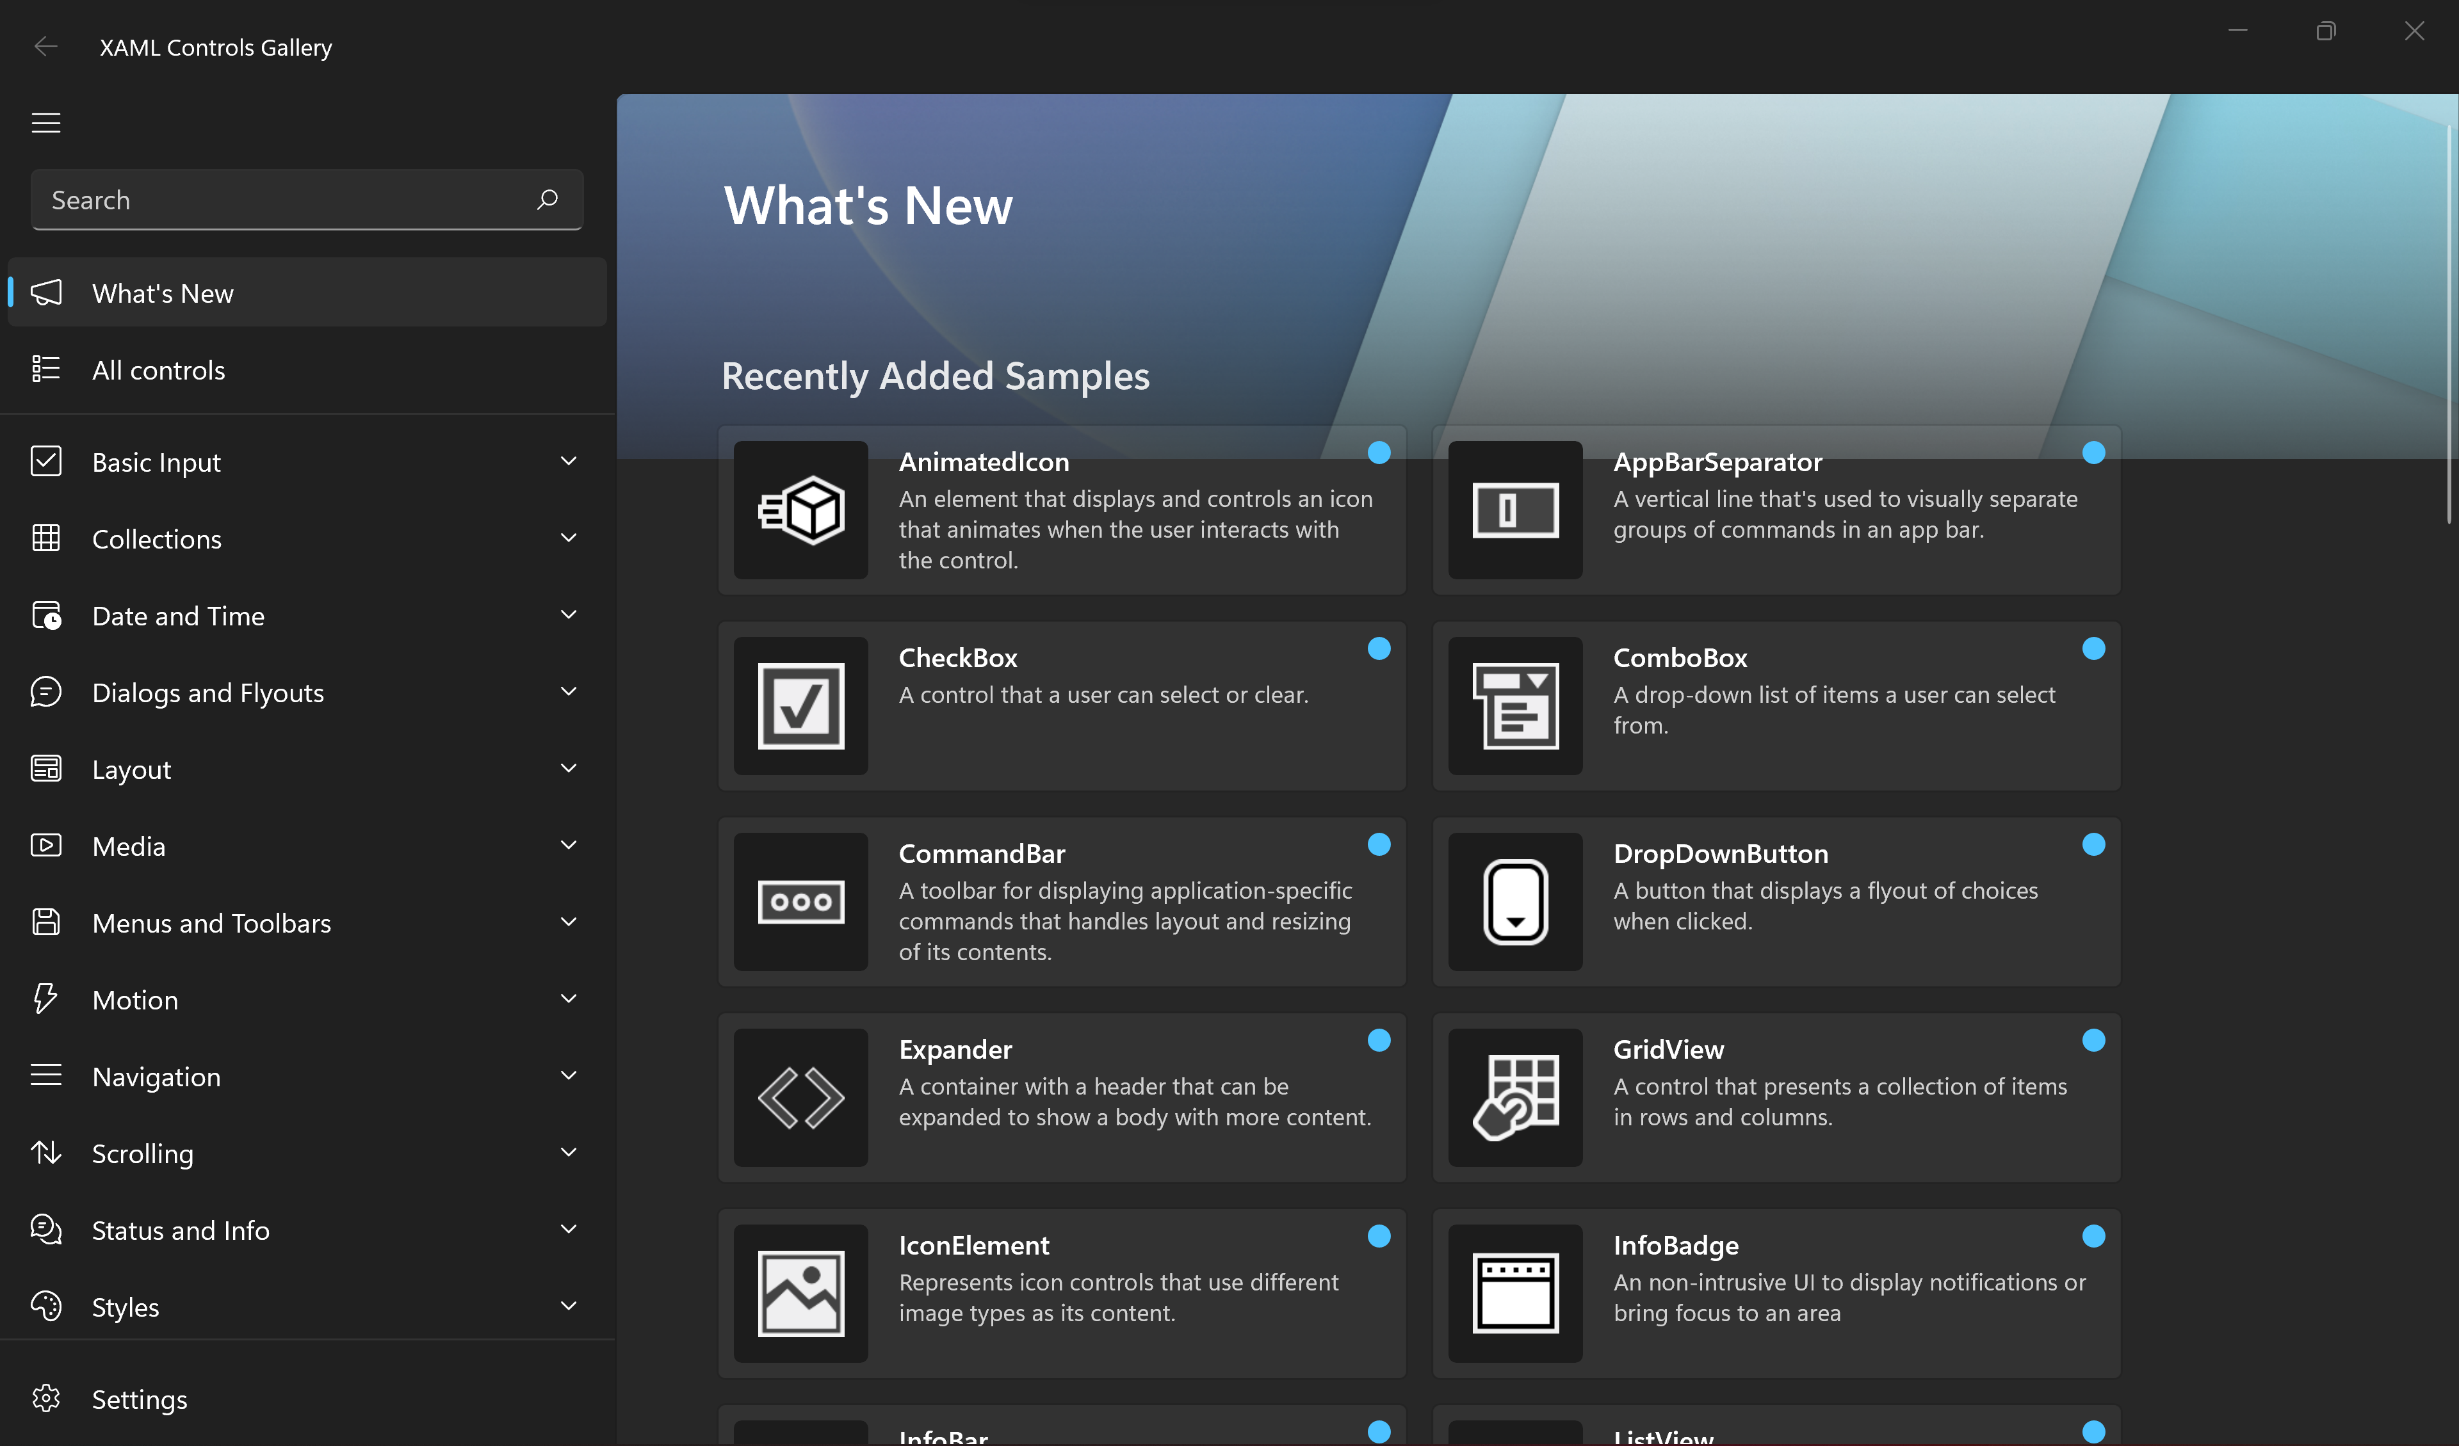Screen dimensions: 2459x1446
Task: Open Settings from the sidebar
Action: [x=138, y=1399]
